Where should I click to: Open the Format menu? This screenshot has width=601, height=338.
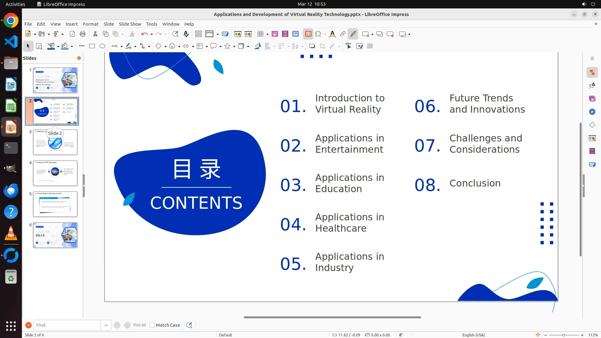[x=90, y=24]
